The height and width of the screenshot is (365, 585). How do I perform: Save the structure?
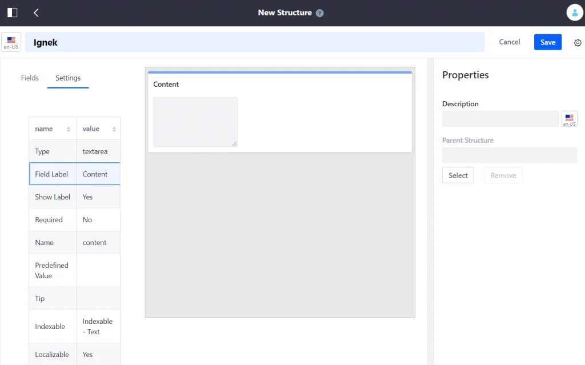548,42
